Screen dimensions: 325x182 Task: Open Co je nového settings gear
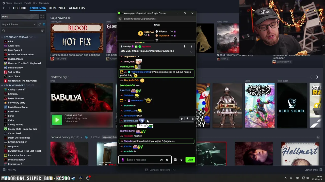point(69,18)
